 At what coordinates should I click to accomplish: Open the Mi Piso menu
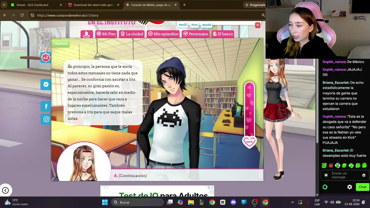pyautogui.click(x=106, y=34)
